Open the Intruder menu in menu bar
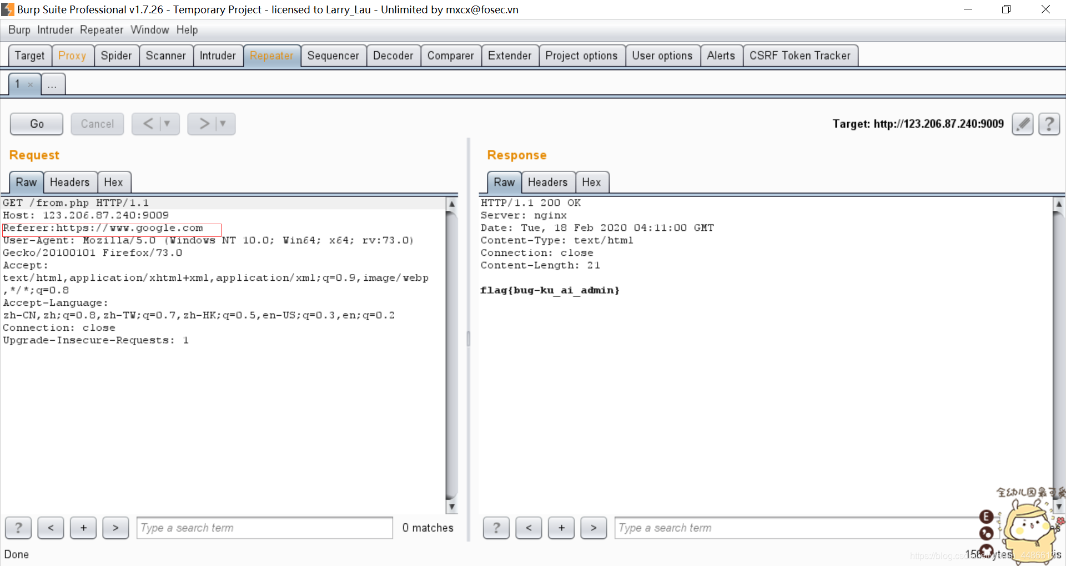Viewport: 1066px width, 566px height. (55, 30)
